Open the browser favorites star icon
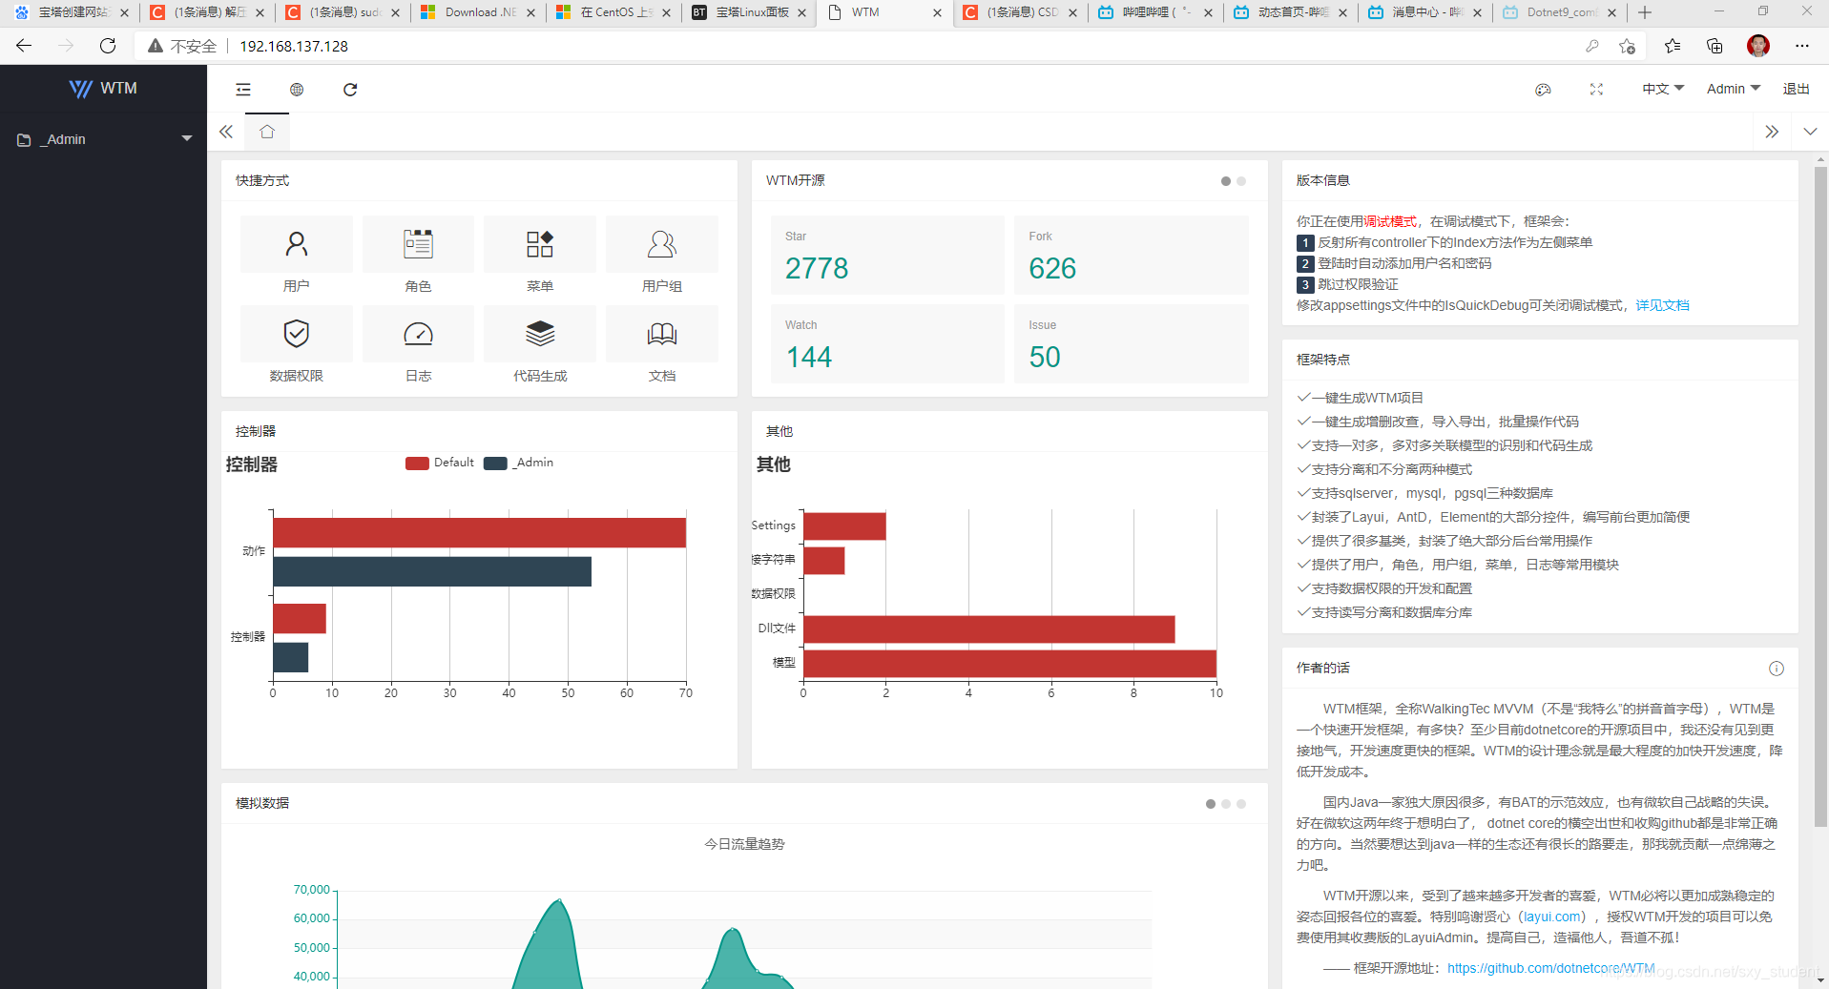The height and width of the screenshot is (989, 1829). 1672,46
